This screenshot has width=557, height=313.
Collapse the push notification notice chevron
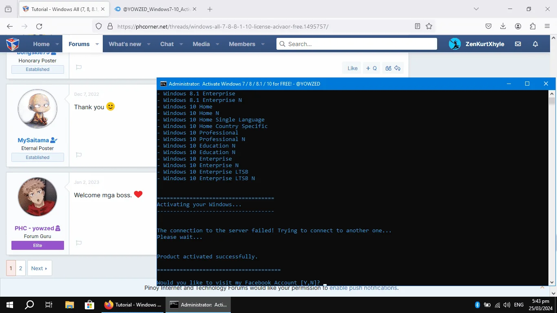pos(542,287)
